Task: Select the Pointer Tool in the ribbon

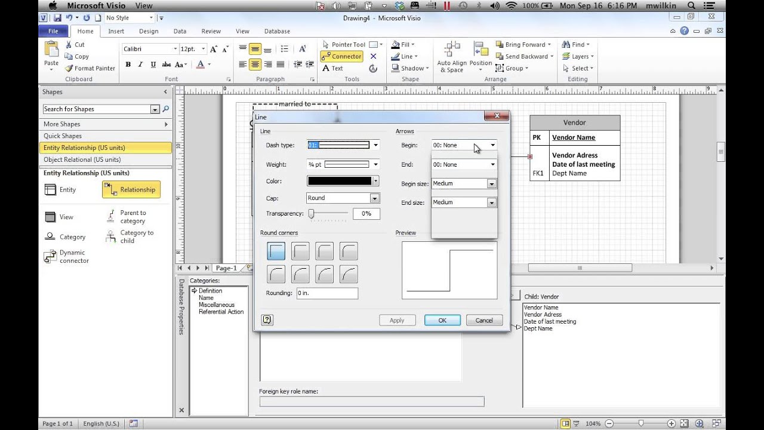Action: [344, 44]
